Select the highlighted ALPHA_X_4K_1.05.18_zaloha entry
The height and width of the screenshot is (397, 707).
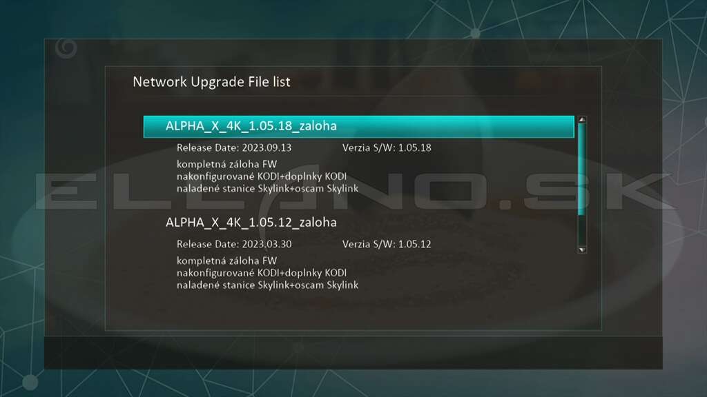[x=359, y=127]
